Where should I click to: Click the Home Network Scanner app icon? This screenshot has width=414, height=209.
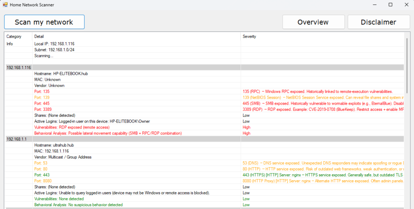click(x=5, y=5)
